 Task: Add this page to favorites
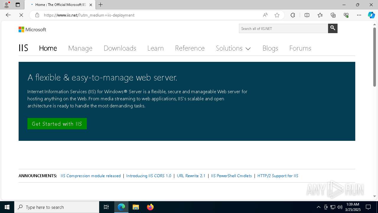[x=277, y=15]
